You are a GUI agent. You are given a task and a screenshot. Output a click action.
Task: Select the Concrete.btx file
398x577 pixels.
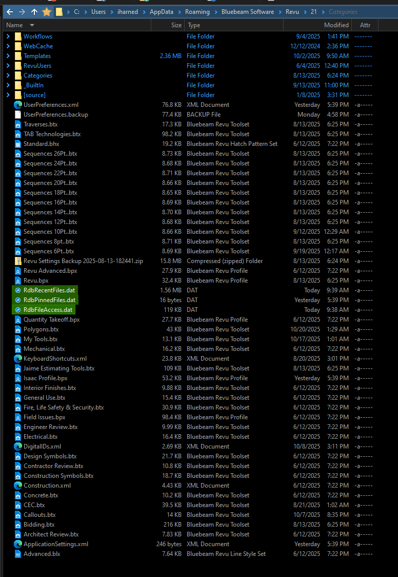click(41, 495)
